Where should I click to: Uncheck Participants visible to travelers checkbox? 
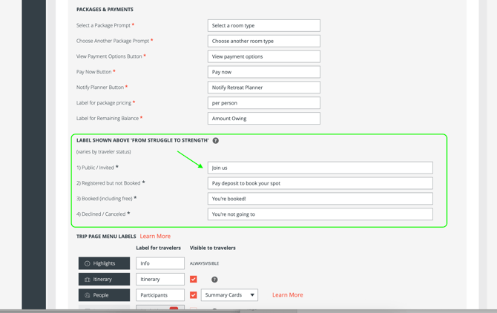[x=194, y=295]
